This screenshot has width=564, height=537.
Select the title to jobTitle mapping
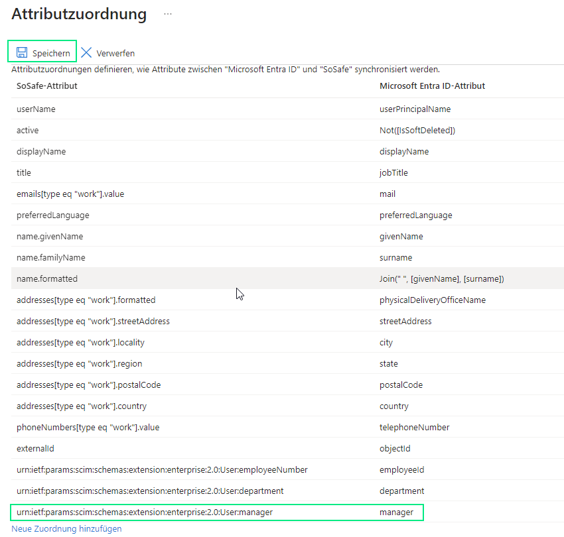pyautogui.click(x=24, y=173)
